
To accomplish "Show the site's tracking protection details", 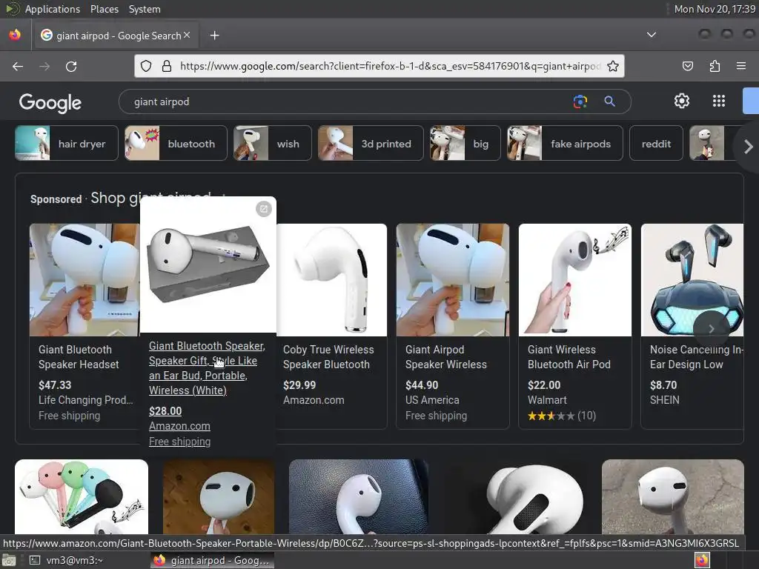I will [x=146, y=66].
